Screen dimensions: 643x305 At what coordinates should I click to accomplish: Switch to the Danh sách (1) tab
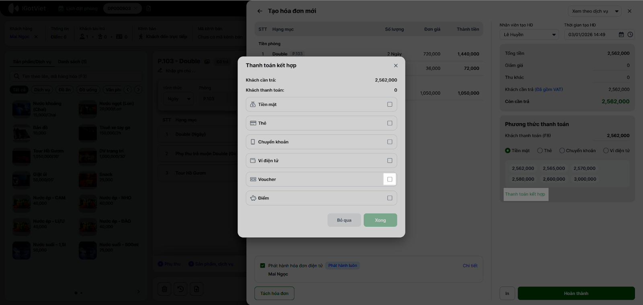click(x=72, y=62)
